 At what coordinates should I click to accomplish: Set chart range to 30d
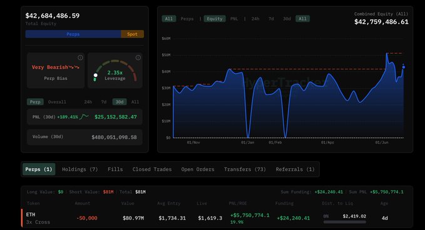287,19
